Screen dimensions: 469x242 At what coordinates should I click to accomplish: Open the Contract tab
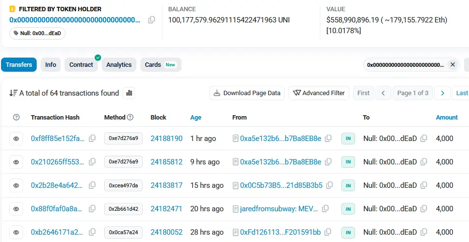[x=81, y=65]
